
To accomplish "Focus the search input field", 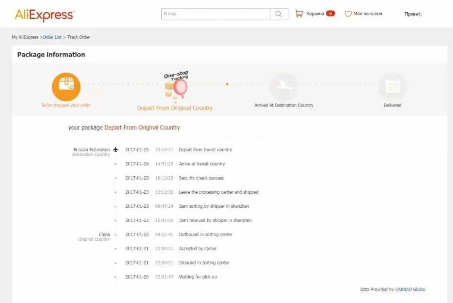I will (x=216, y=14).
